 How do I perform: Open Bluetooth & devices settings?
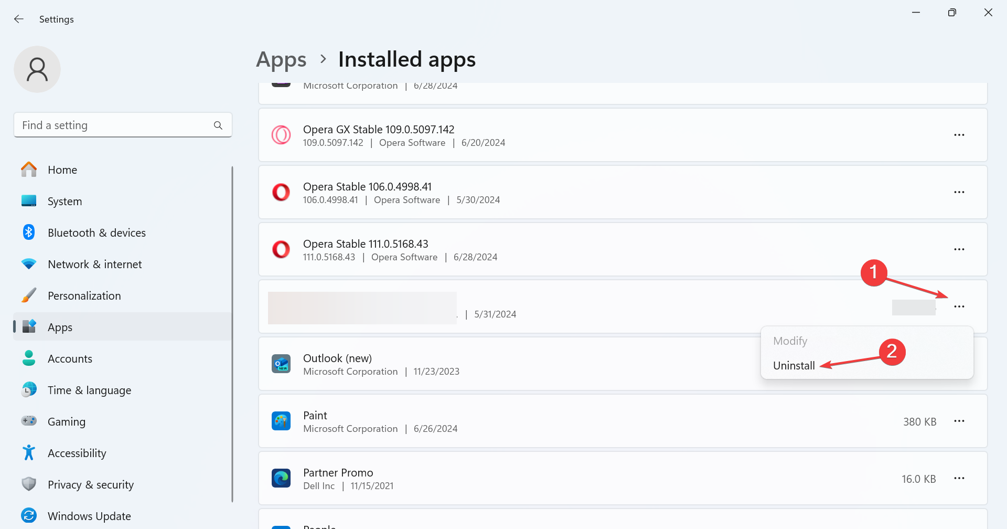[x=123, y=232]
